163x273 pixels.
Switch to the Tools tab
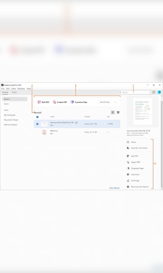point(14,92)
